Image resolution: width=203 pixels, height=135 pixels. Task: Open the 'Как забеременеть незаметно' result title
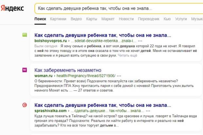[68, 70]
